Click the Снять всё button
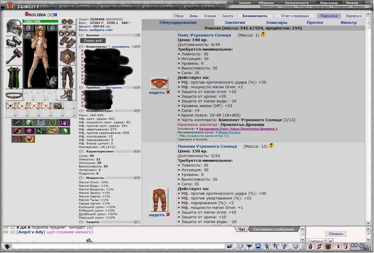The image size is (374, 253). pyautogui.click(x=93, y=41)
